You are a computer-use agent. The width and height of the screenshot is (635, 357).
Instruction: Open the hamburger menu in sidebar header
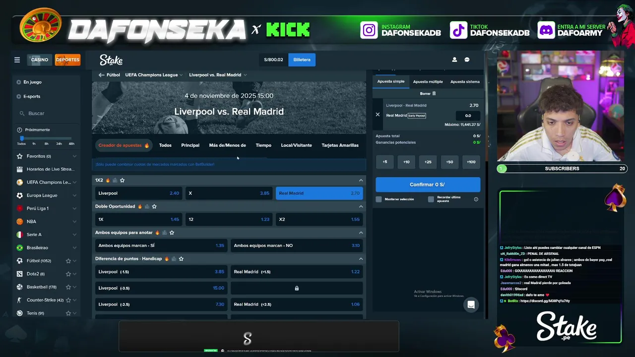(17, 59)
